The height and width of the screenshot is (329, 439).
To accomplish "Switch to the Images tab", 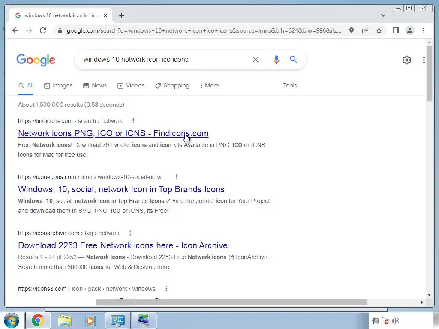I will (58, 86).
